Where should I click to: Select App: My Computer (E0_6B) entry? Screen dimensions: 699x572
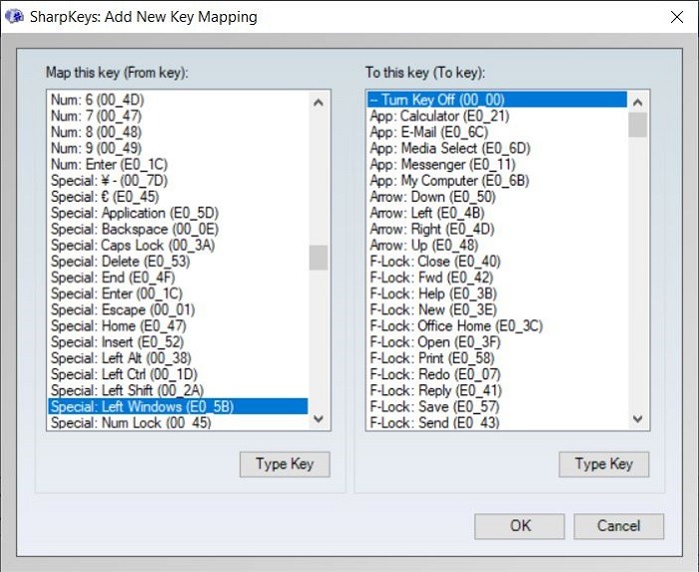497,181
